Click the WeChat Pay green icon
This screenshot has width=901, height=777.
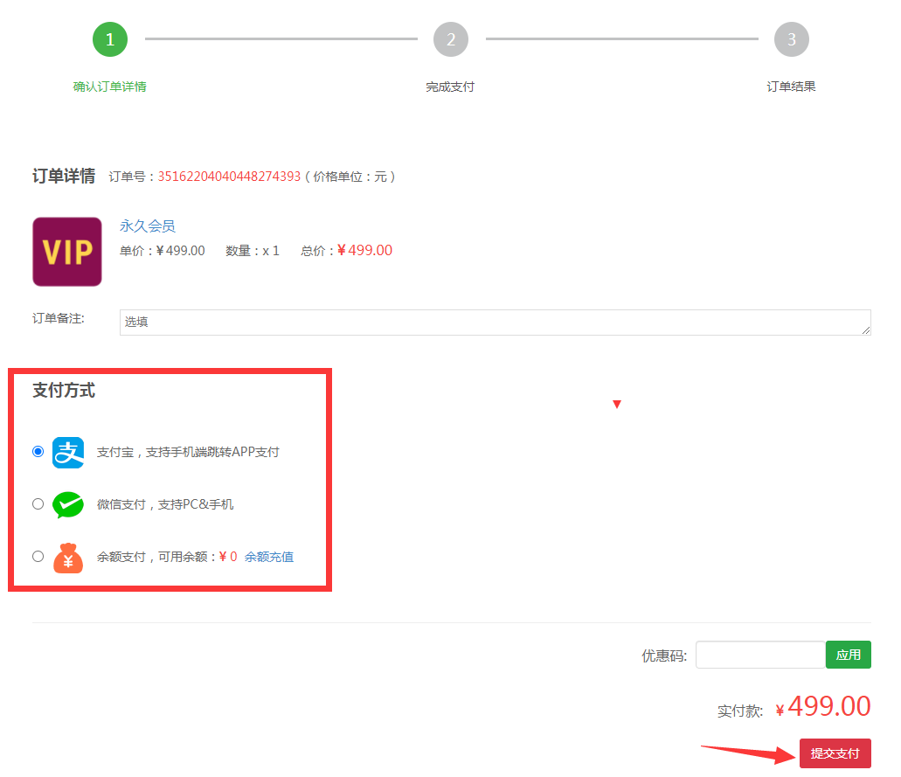pyautogui.click(x=68, y=504)
